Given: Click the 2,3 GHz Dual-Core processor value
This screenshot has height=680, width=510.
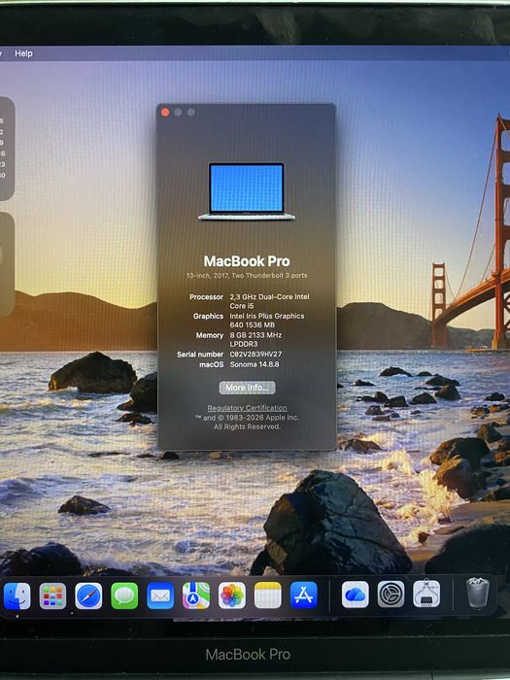Looking at the screenshot, I should click(x=269, y=301).
